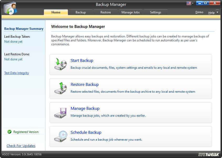
Task: Click the Manage Backup heading link
Action: point(85,108)
